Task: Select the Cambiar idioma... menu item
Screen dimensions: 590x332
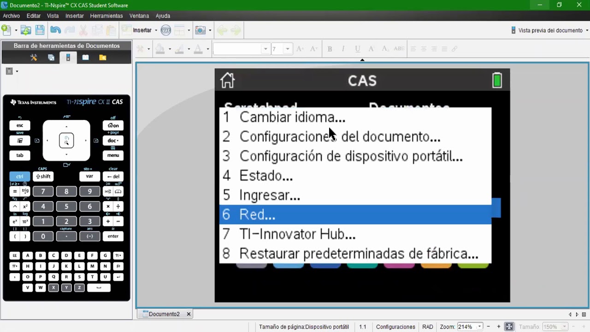Action: [x=355, y=117]
